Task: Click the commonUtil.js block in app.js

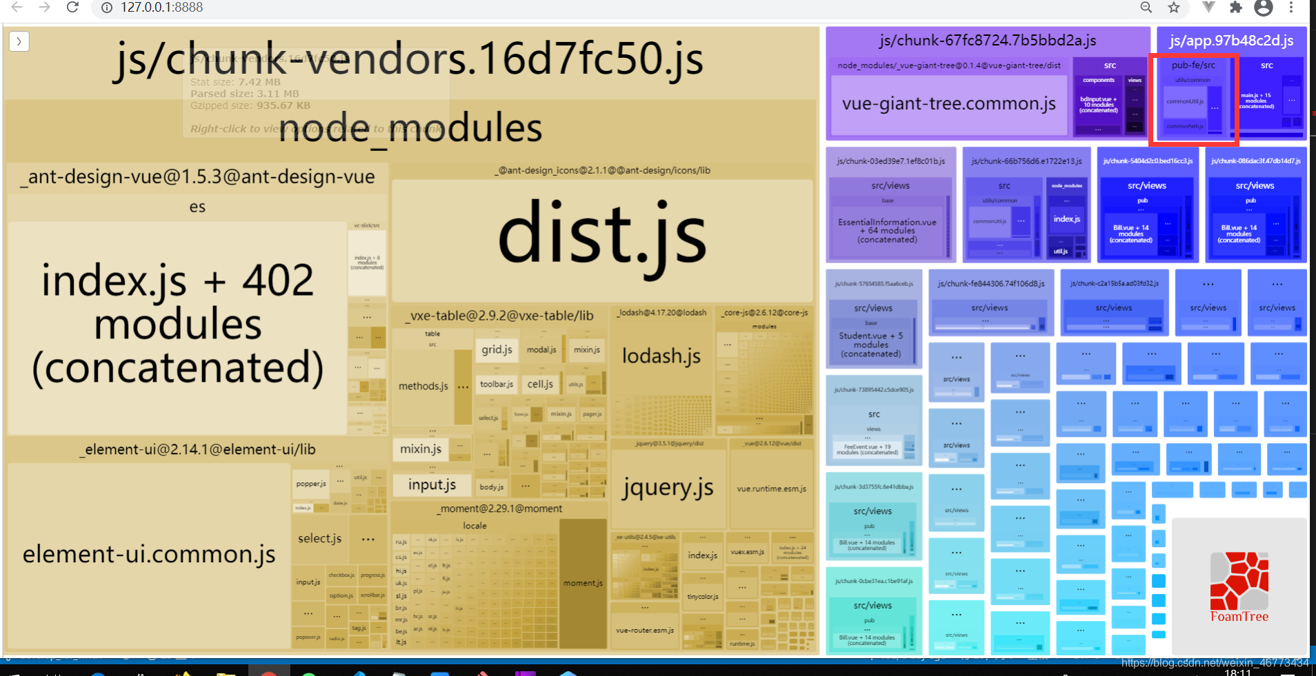Action: coord(1185,101)
